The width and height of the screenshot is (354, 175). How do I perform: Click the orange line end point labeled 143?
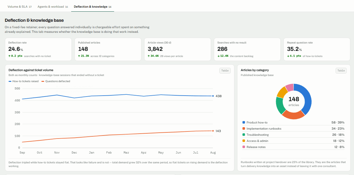pos(213,131)
